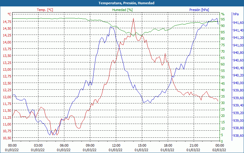The width and height of the screenshot is (244, 153).
Task: Click time axis label '03:00'
Action: click(x=38, y=146)
